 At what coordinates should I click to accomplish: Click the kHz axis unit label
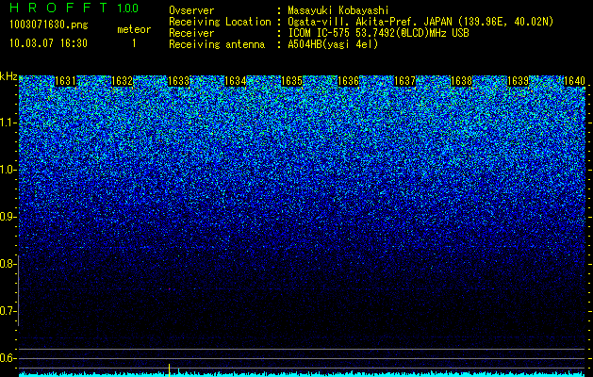[8, 76]
